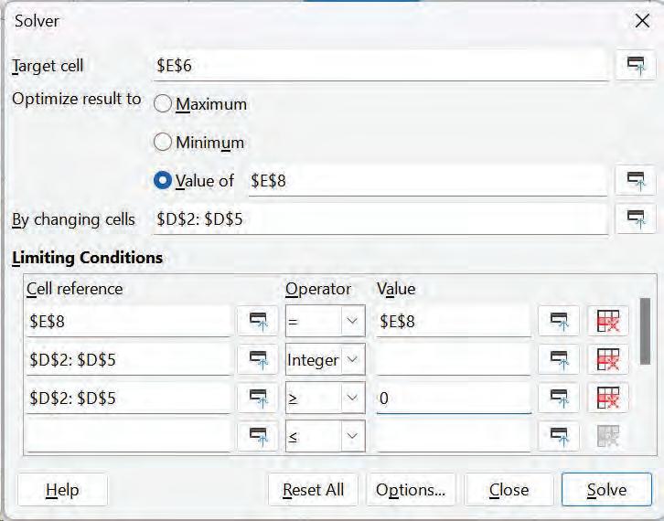Remove the Integer limiting condition row
The width and height of the screenshot is (664, 521).
[x=608, y=360]
